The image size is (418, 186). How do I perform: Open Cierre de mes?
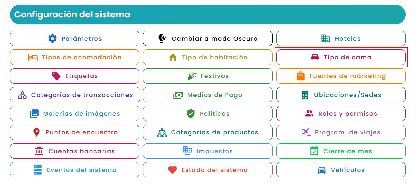click(341, 151)
